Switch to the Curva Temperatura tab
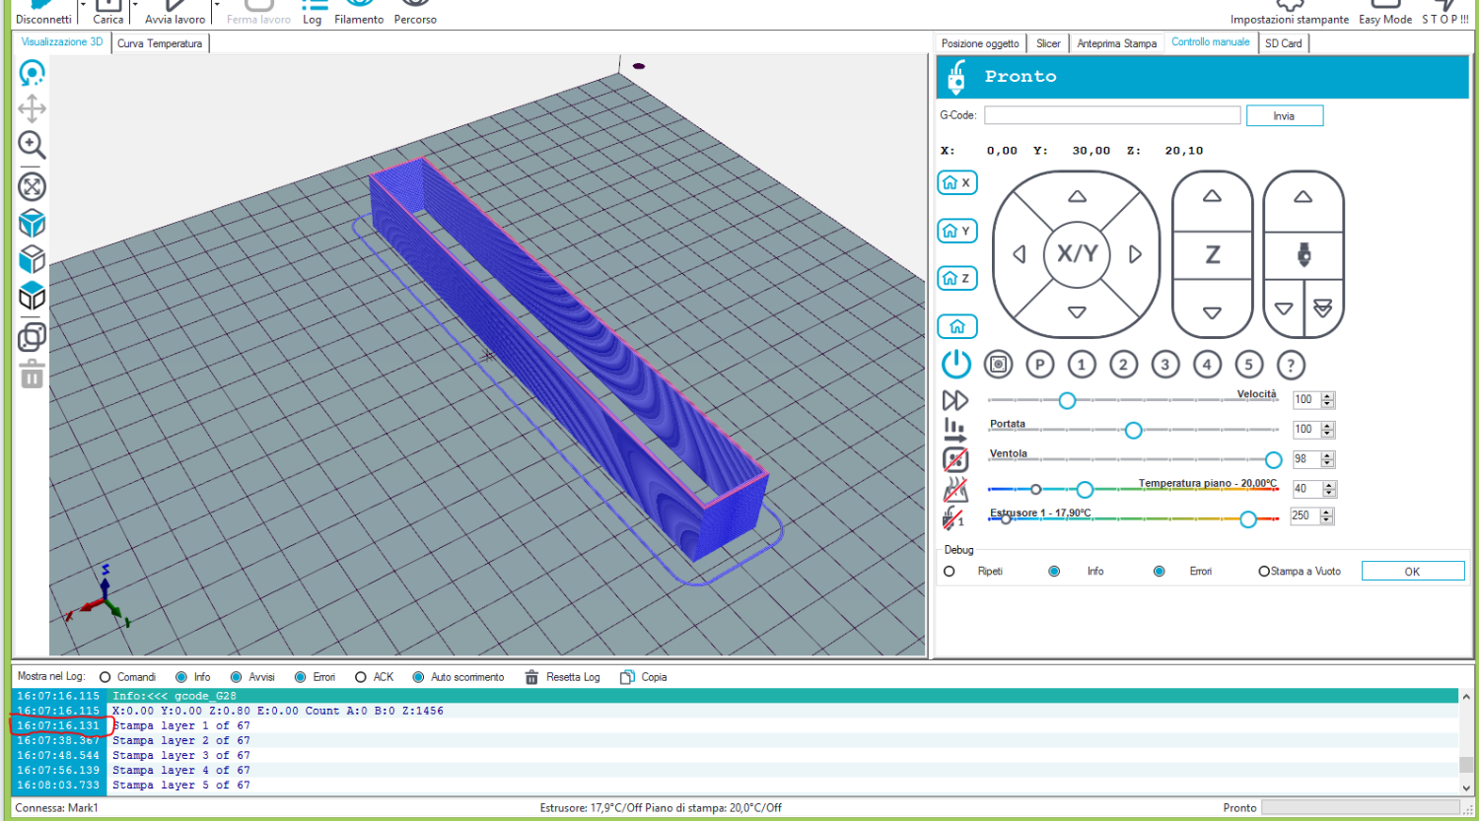The image size is (1479, 821). click(160, 43)
